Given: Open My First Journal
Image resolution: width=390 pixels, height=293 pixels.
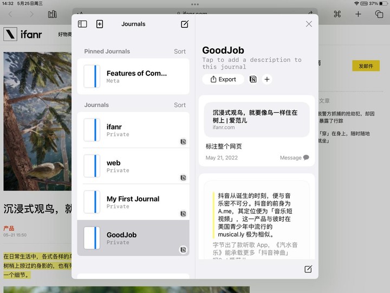Looking at the screenshot, I should (133, 202).
